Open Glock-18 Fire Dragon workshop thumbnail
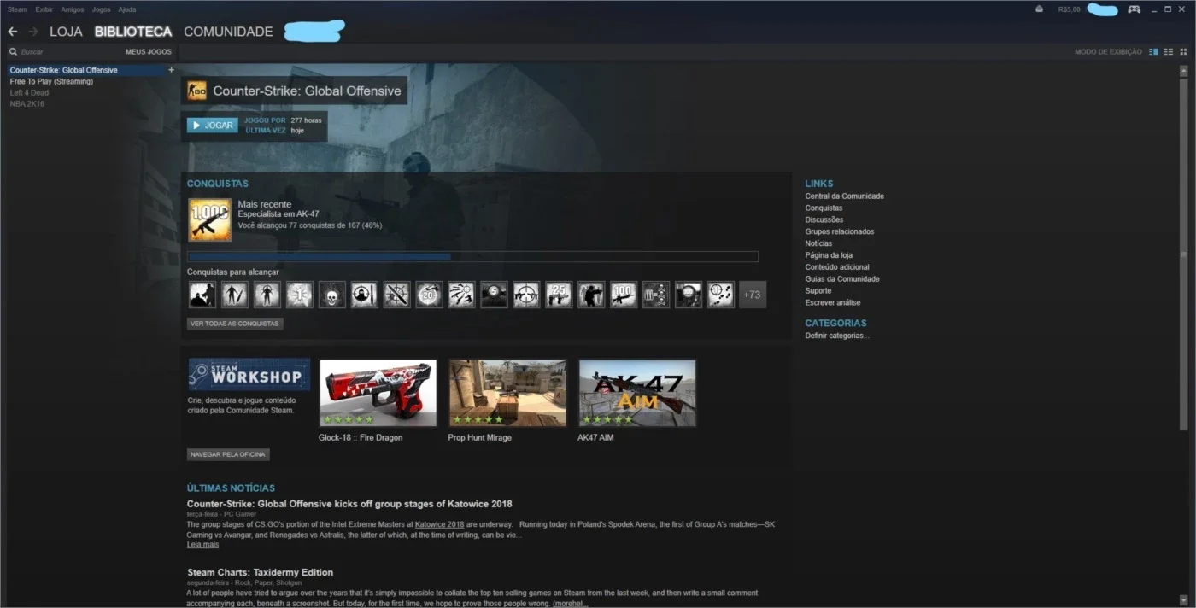Screen dimensions: 1196x608 378,393
